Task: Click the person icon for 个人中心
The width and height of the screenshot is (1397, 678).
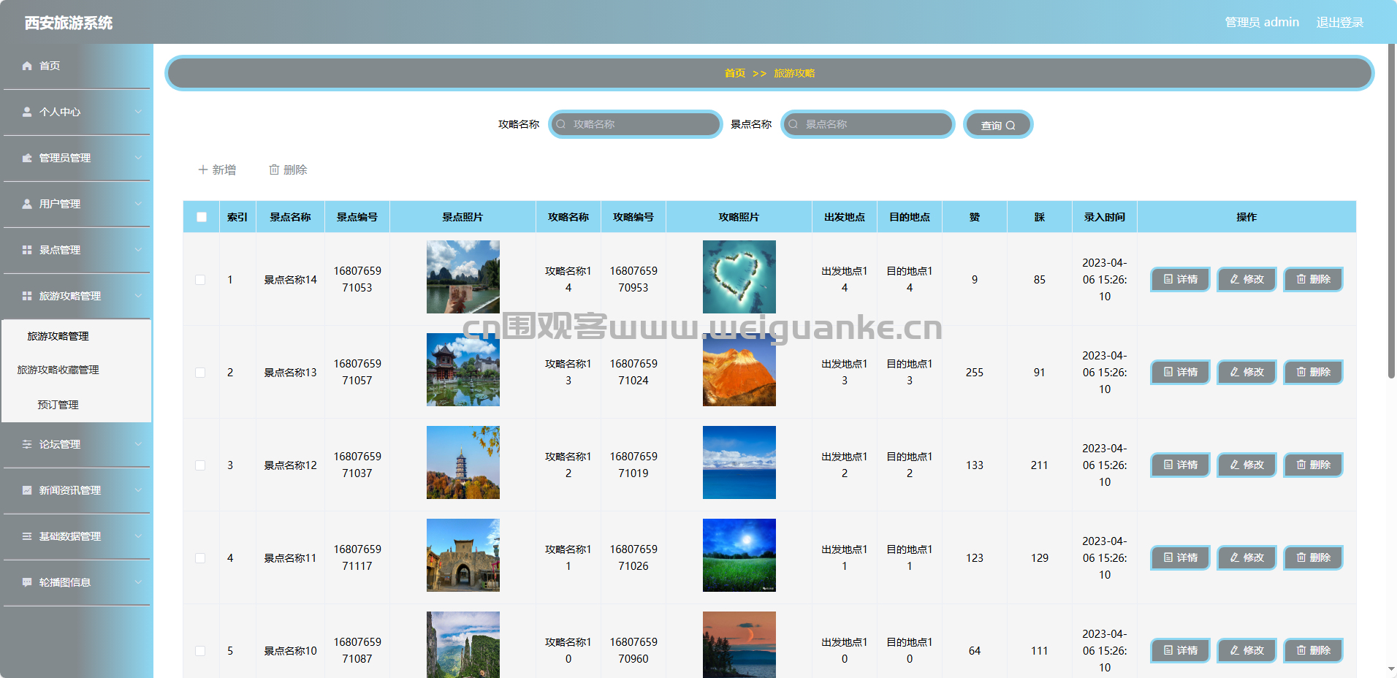Action: tap(27, 112)
